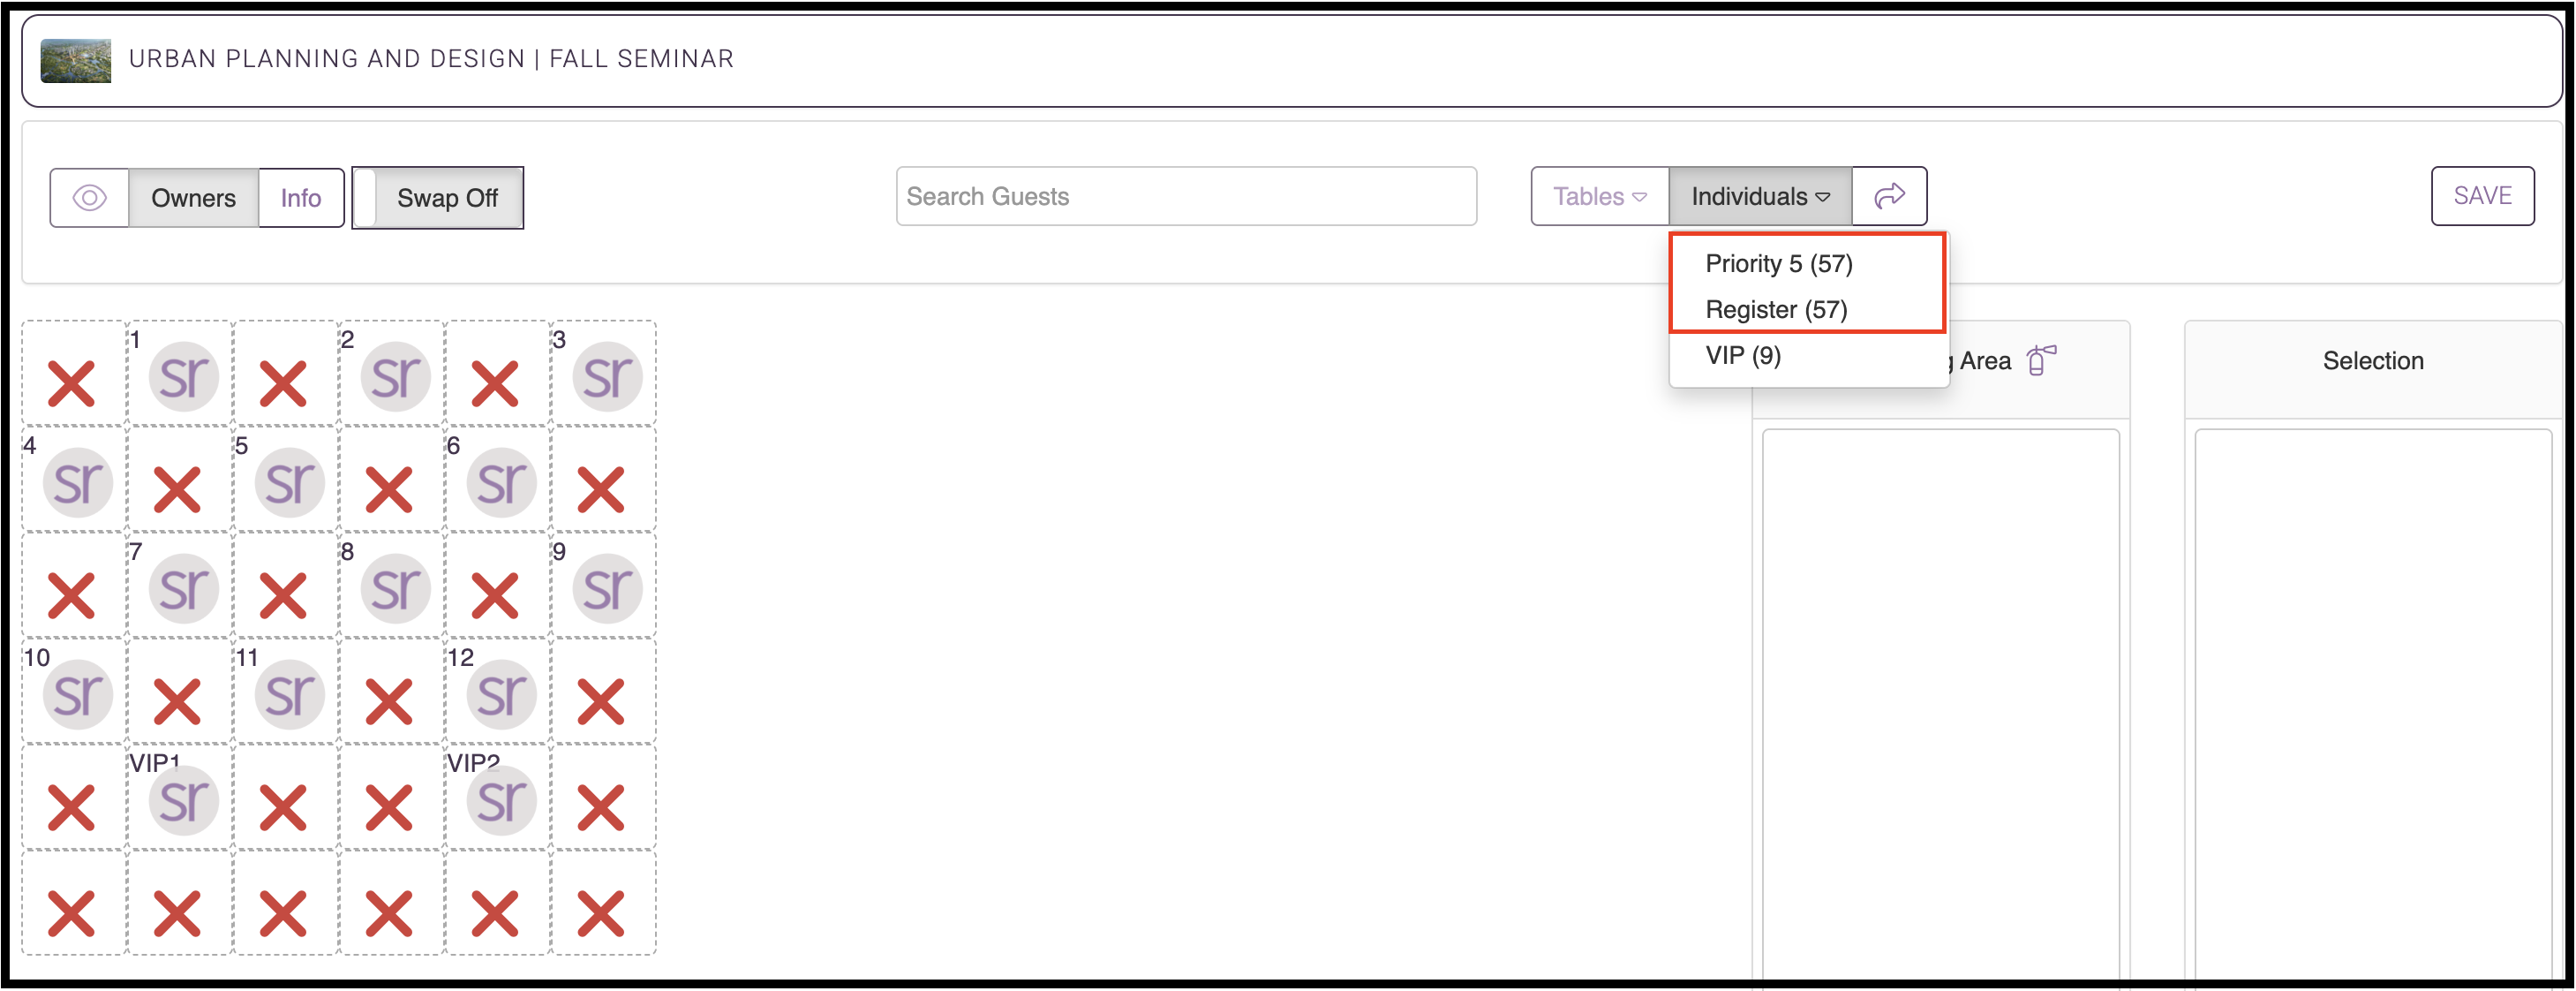
Task: Click the seminar header thumbnail image
Action: pyautogui.click(x=76, y=61)
